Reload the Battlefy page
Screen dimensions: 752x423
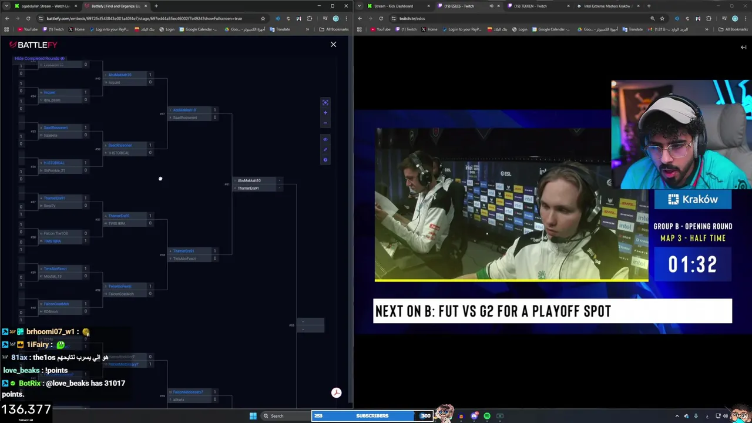coord(28,18)
